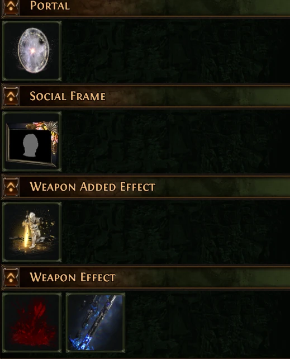Collapse the Portal section arrow
The height and width of the screenshot is (359, 290).
pos(11,7)
